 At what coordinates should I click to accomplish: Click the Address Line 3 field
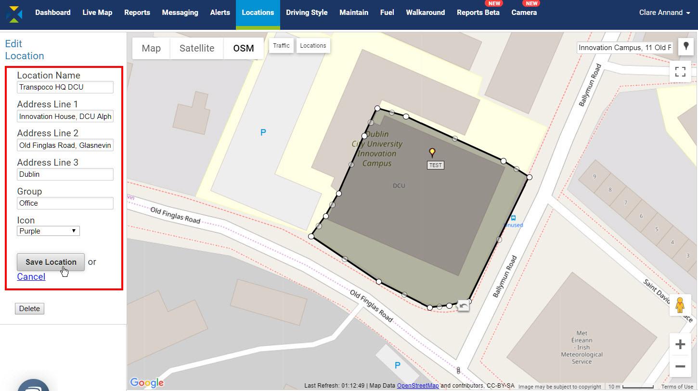click(65, 174)
